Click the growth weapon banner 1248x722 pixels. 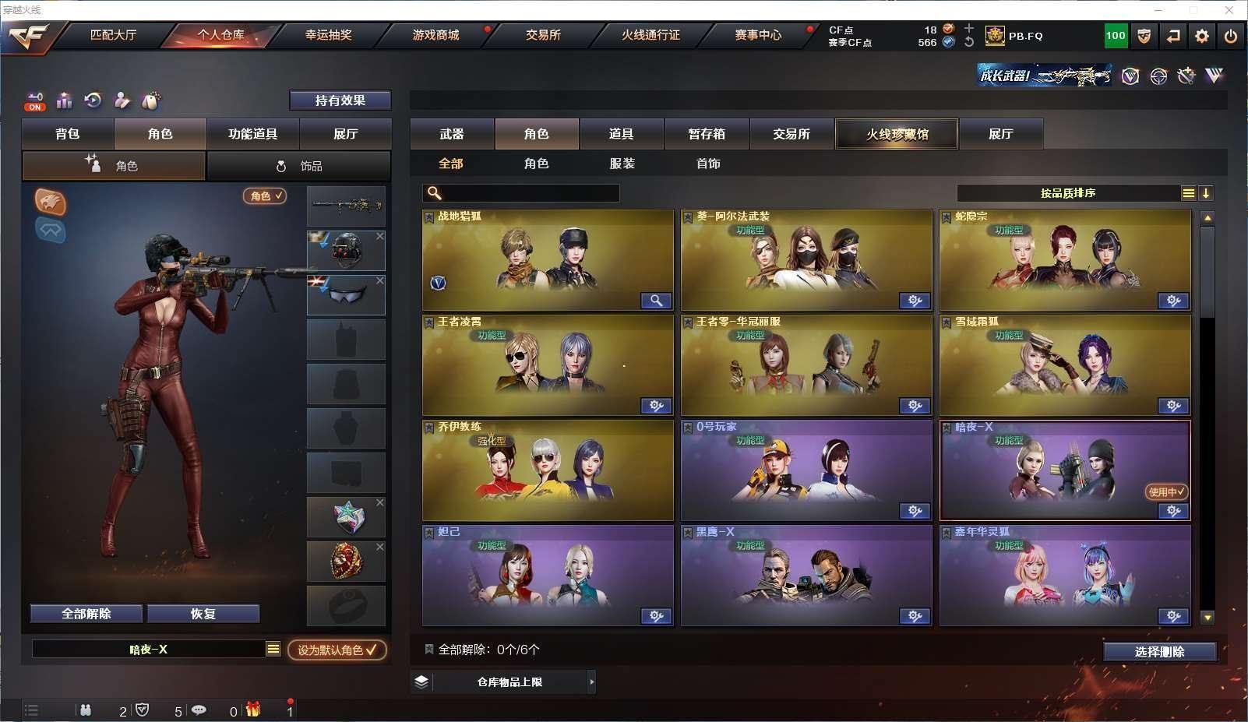[x=1044, y=76]
